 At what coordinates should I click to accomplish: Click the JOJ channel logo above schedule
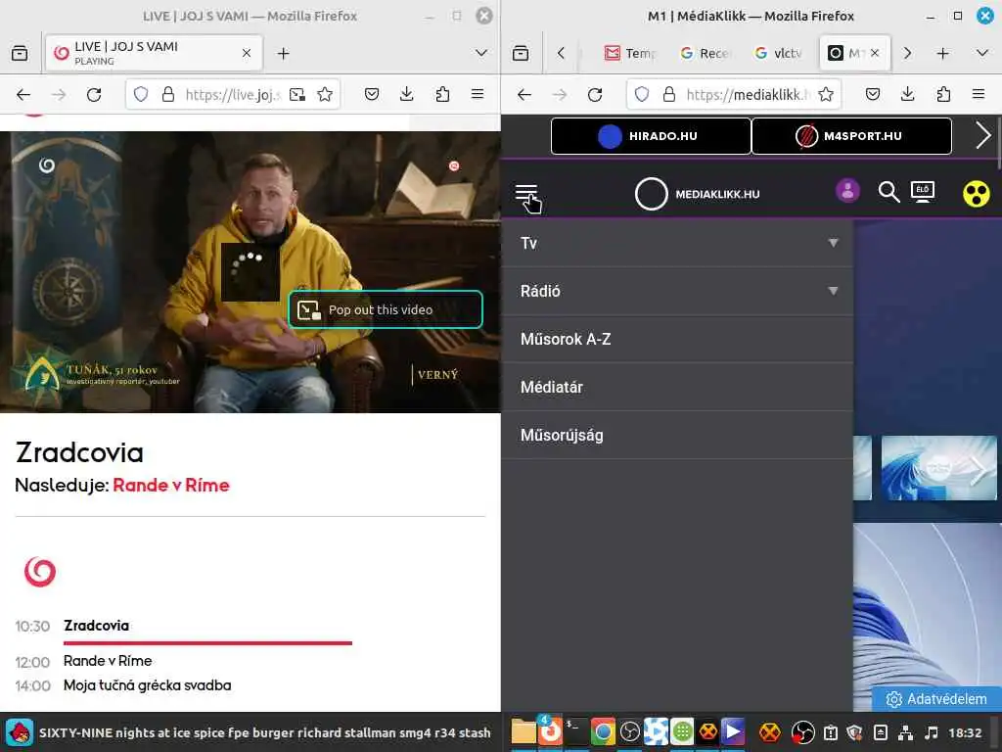39,571
